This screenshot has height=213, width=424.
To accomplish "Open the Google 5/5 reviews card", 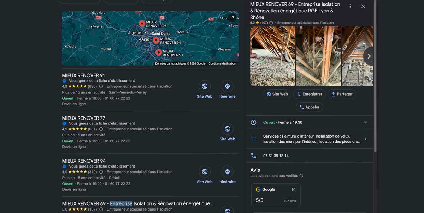I will 276,195.
